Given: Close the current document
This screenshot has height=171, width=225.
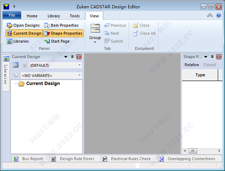Looking at the screenshot, I should click(141, 26).
